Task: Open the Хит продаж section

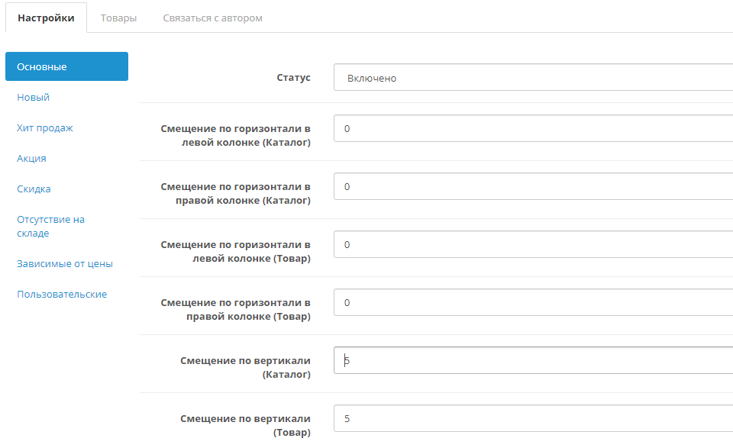Action: coord(45,127)
